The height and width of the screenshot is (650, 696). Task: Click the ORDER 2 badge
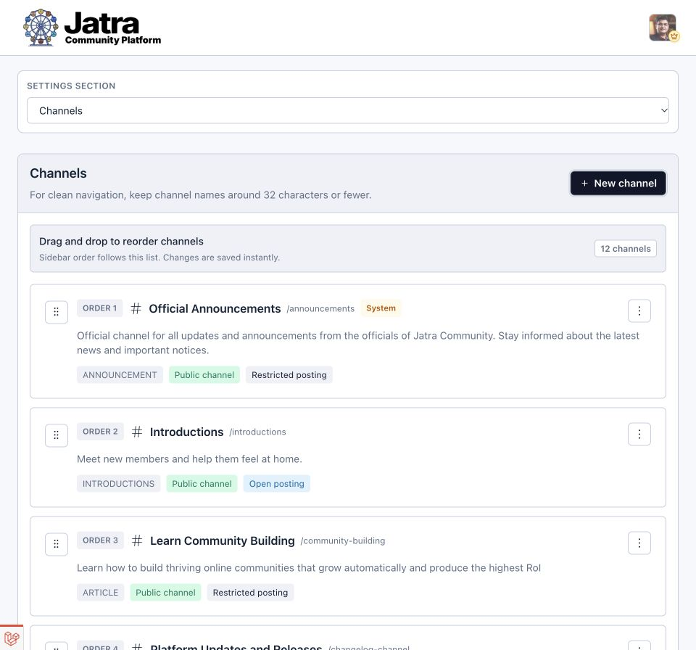point(100,432)
